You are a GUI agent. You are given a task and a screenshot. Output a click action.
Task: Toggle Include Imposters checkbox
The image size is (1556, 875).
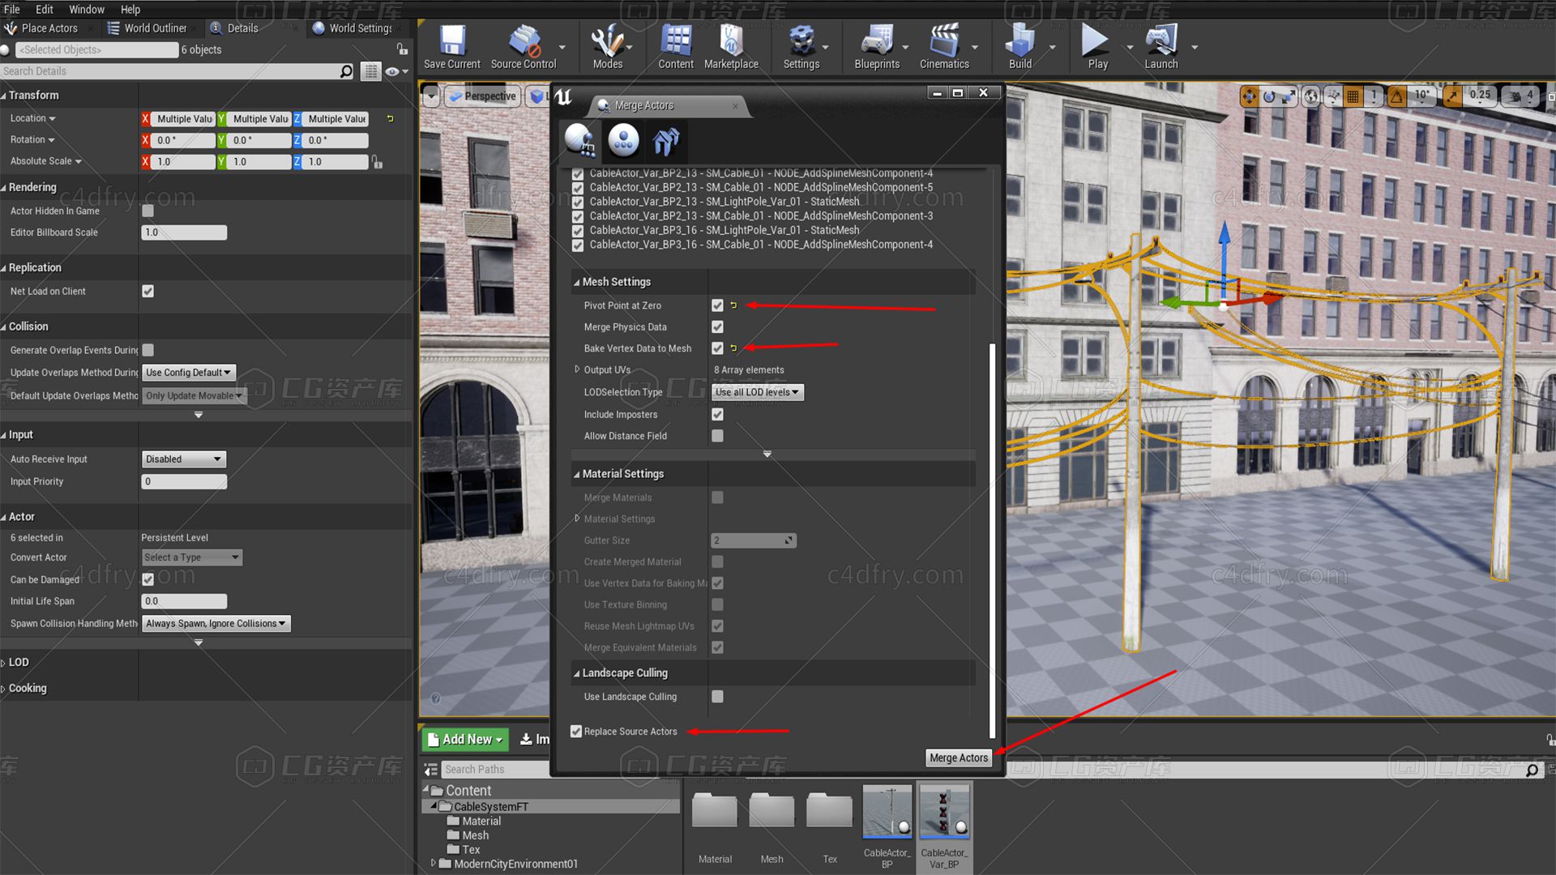717,414
